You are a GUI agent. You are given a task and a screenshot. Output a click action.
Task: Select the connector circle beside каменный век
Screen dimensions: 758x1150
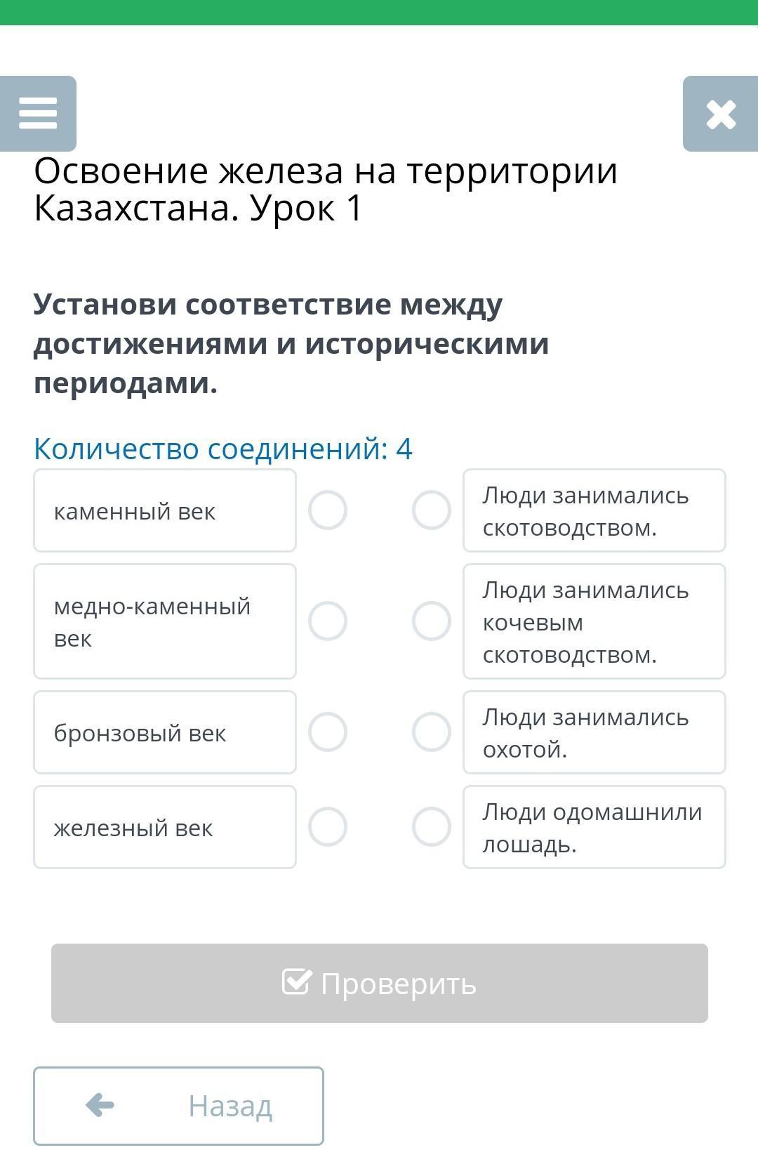click(x=328, y=510)
